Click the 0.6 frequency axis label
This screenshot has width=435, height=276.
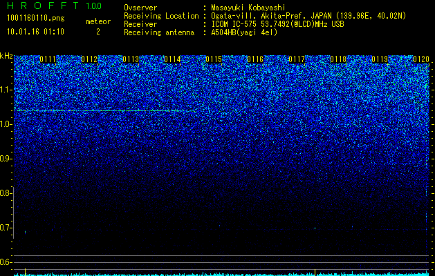(6, 262)
